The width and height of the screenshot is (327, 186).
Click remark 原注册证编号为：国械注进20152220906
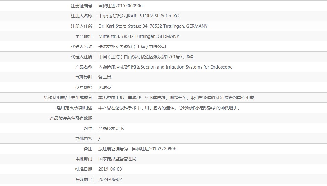(137, 148)
